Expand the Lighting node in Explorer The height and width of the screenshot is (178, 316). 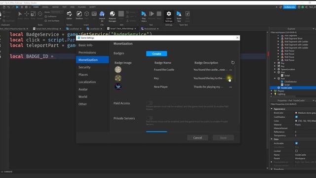(x=272, y=94)
